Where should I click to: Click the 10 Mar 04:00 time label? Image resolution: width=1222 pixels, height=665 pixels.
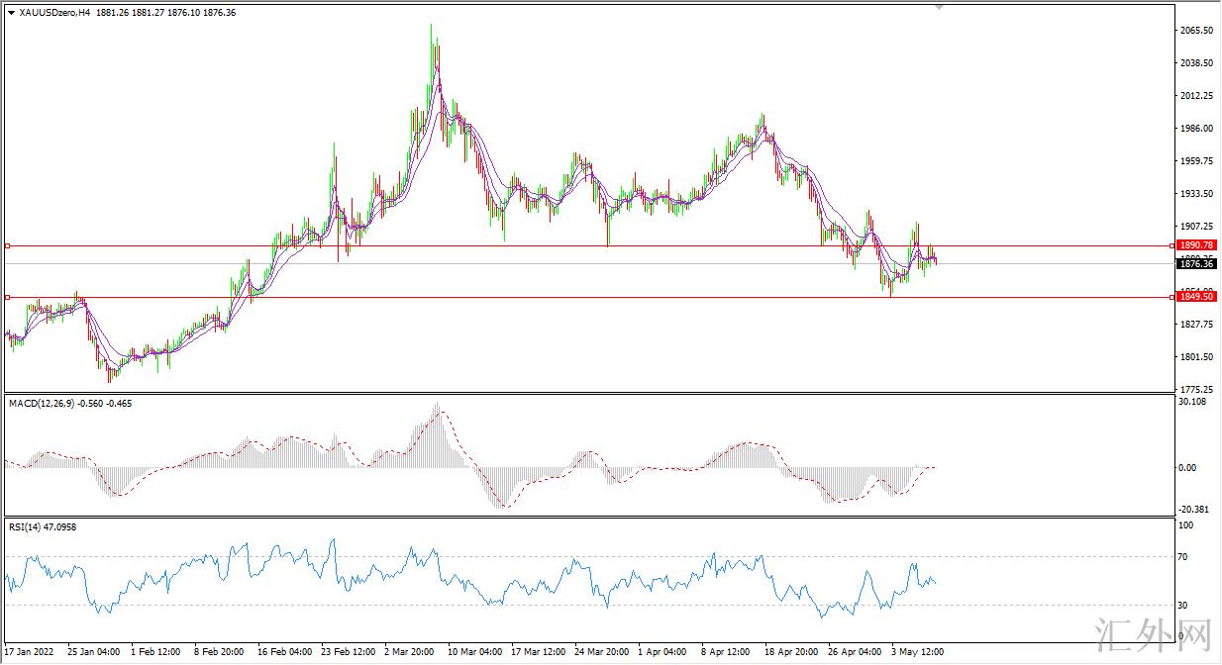(x=473, y=653)
